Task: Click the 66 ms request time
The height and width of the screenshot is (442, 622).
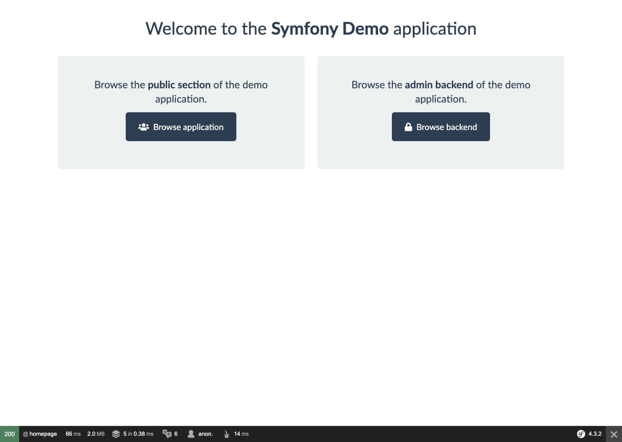Action: 73,434
